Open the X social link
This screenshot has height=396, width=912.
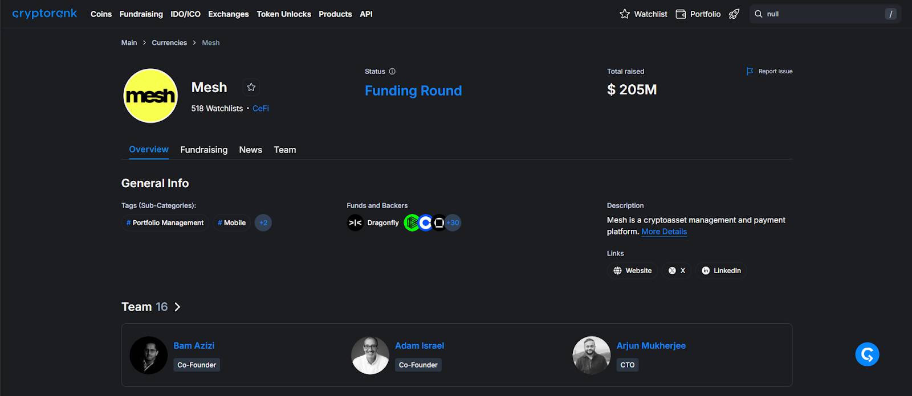coord(677,271)
